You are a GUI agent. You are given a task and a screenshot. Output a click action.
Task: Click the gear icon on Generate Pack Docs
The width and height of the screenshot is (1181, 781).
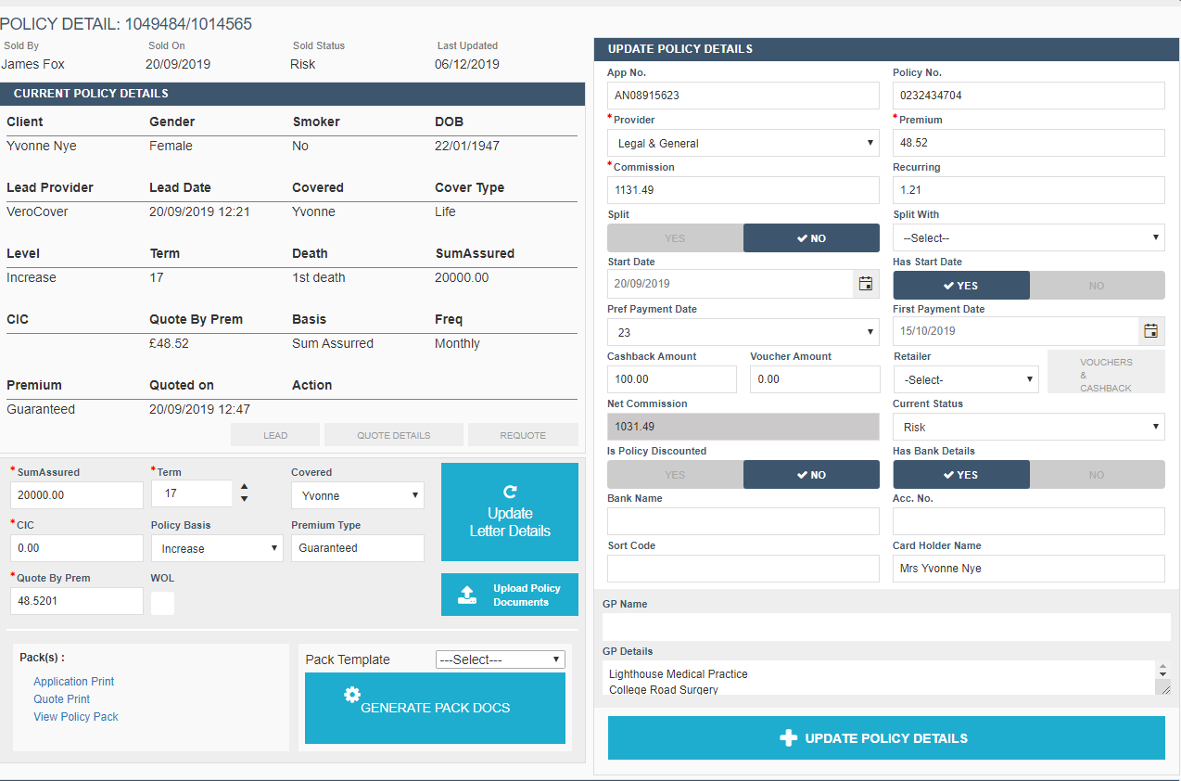[351, 695]
